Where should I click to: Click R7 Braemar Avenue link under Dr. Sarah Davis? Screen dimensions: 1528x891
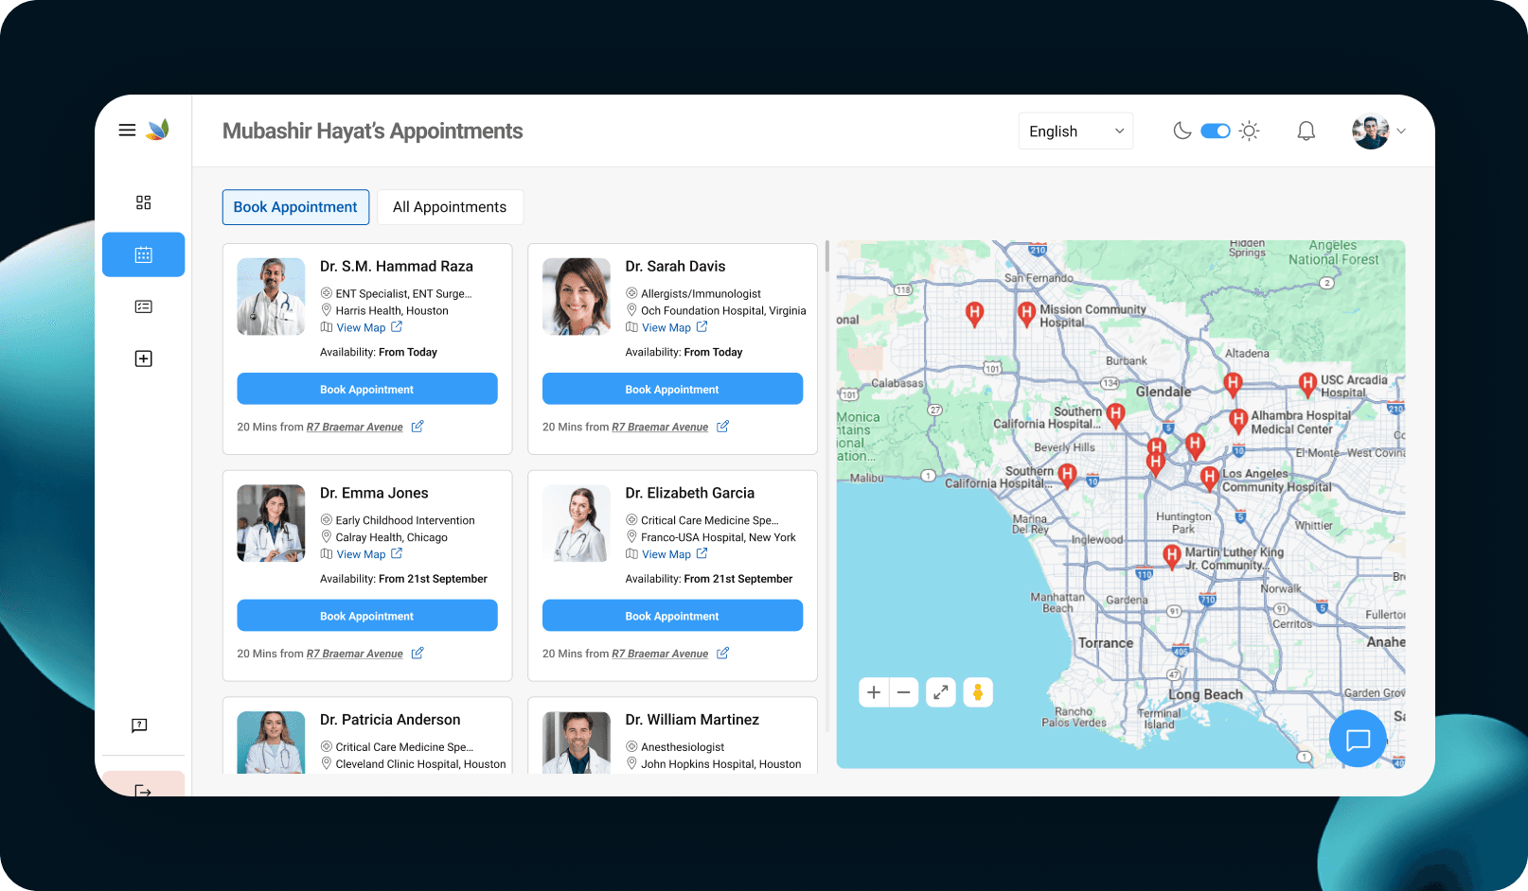click(660, 428)
